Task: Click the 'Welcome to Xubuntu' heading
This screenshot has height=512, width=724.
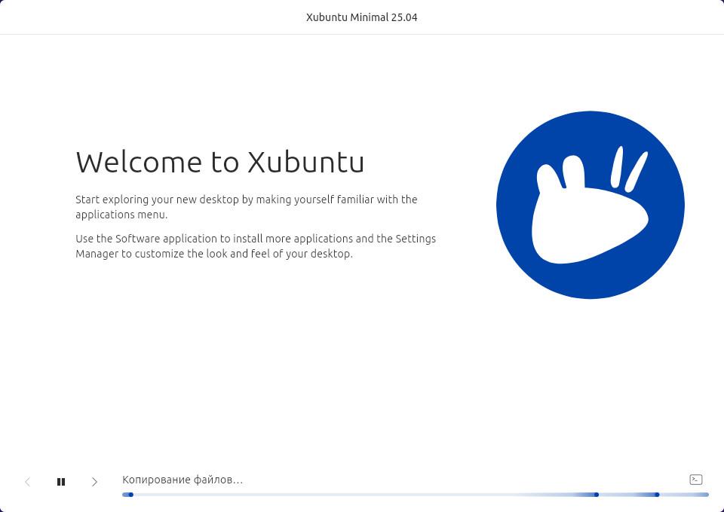Action: click(x=219, y=162)
